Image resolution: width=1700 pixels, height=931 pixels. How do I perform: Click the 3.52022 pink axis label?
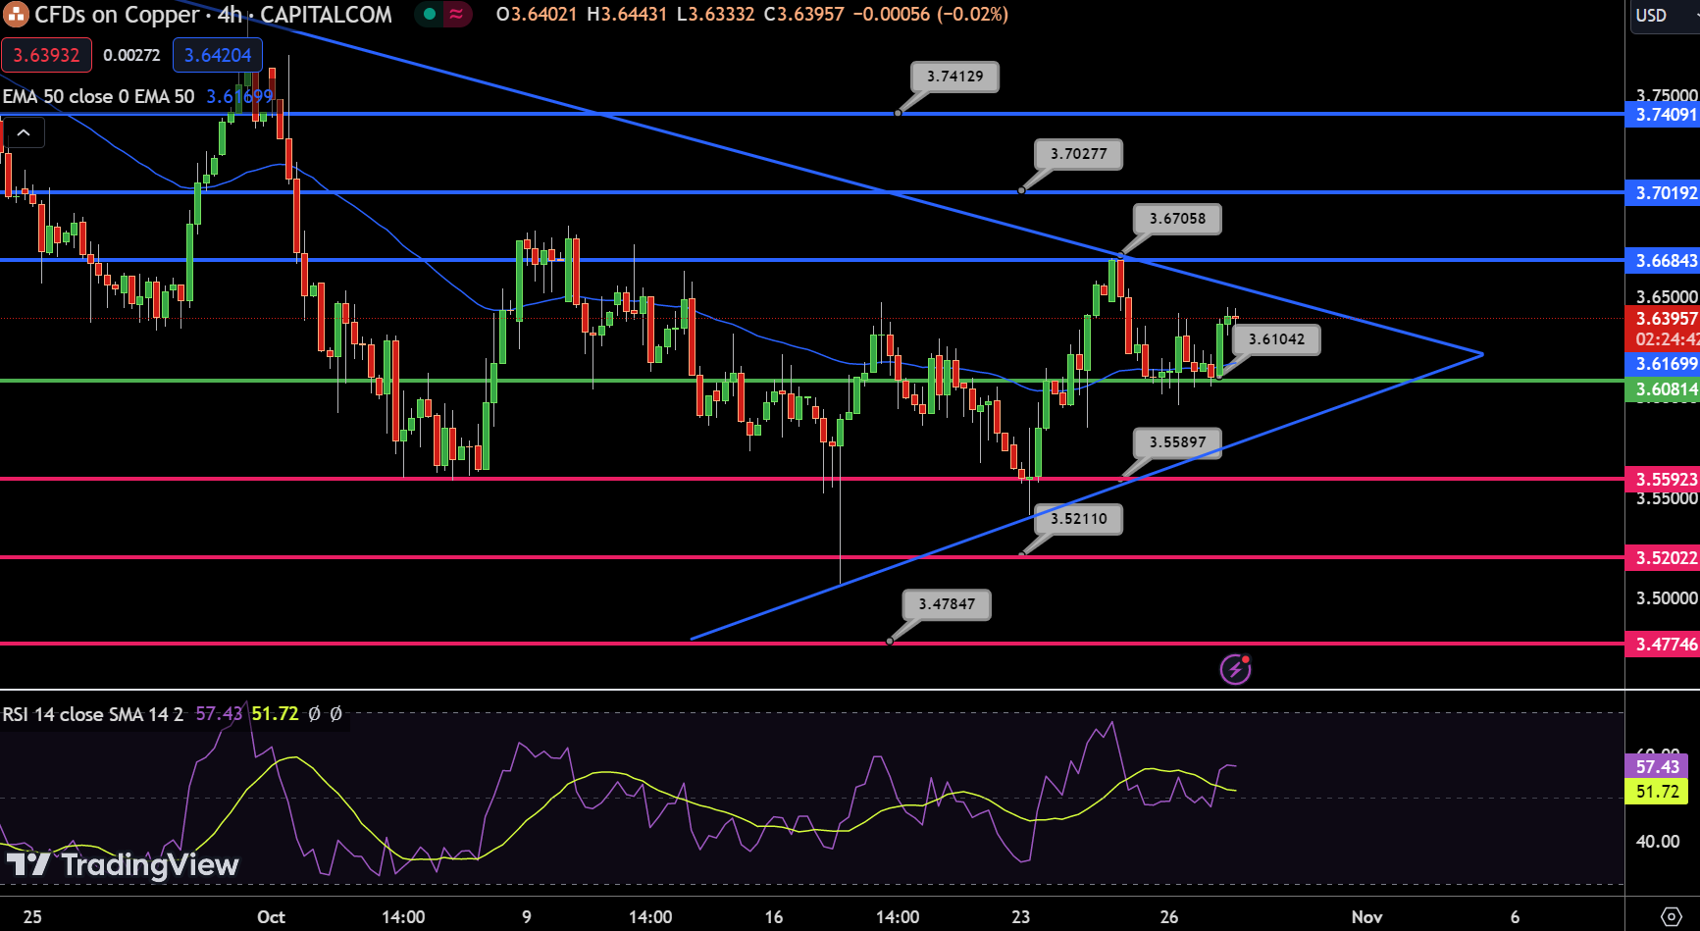pos(1663,558)
